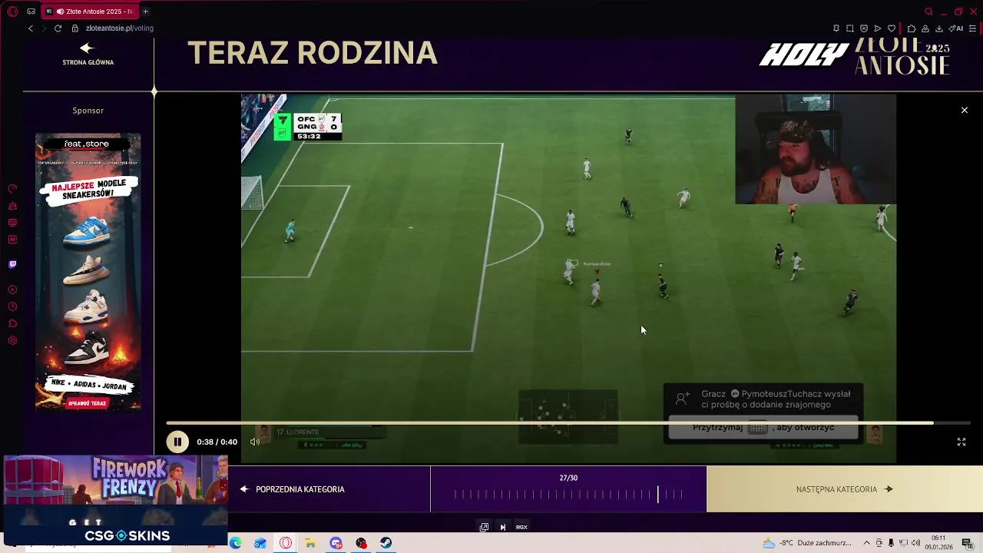Image resolution: width=983 pixels, height=553 pixels.
Task: Mute the tab via its audio icon
Action: pos(60,12)
